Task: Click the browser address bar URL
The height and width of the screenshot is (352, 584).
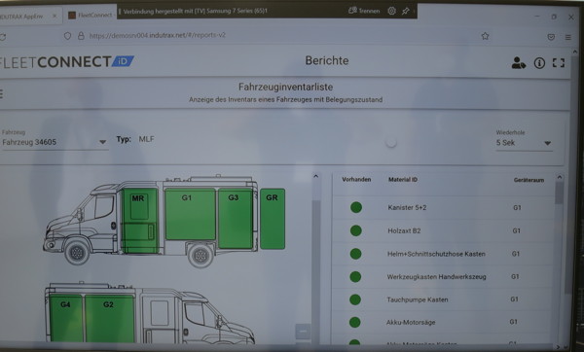Action: point(157,35)
